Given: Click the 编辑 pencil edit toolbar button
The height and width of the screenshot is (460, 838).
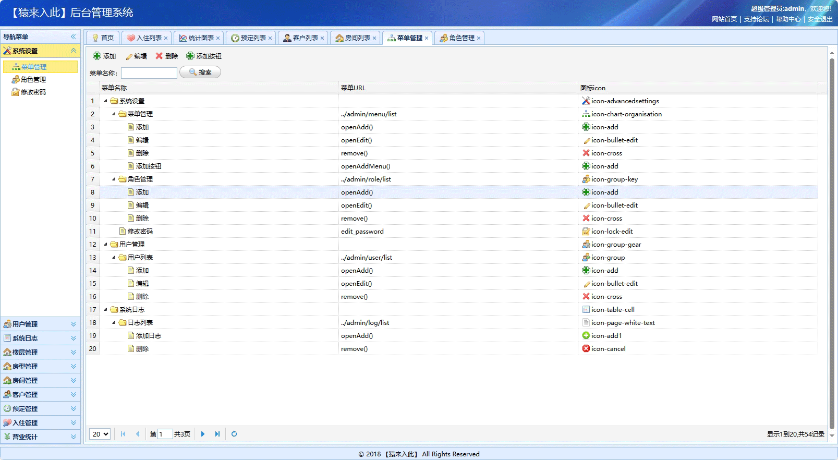Looking at the screenshot, I should [136, 56].
